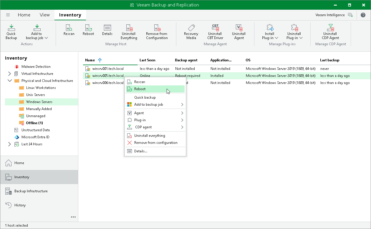Click the Inventory ribbon tab
The width and height of the screenshot is (371, 229).
(70, 15)
